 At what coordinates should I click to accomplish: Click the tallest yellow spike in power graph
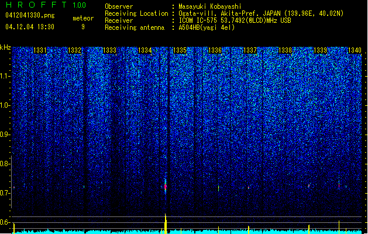tap(166, 223)
